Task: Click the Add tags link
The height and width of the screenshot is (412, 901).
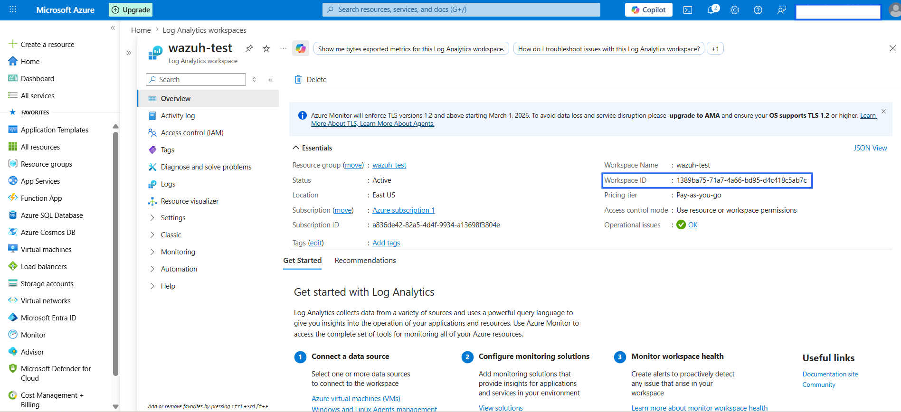Action: tap(386, 243)
